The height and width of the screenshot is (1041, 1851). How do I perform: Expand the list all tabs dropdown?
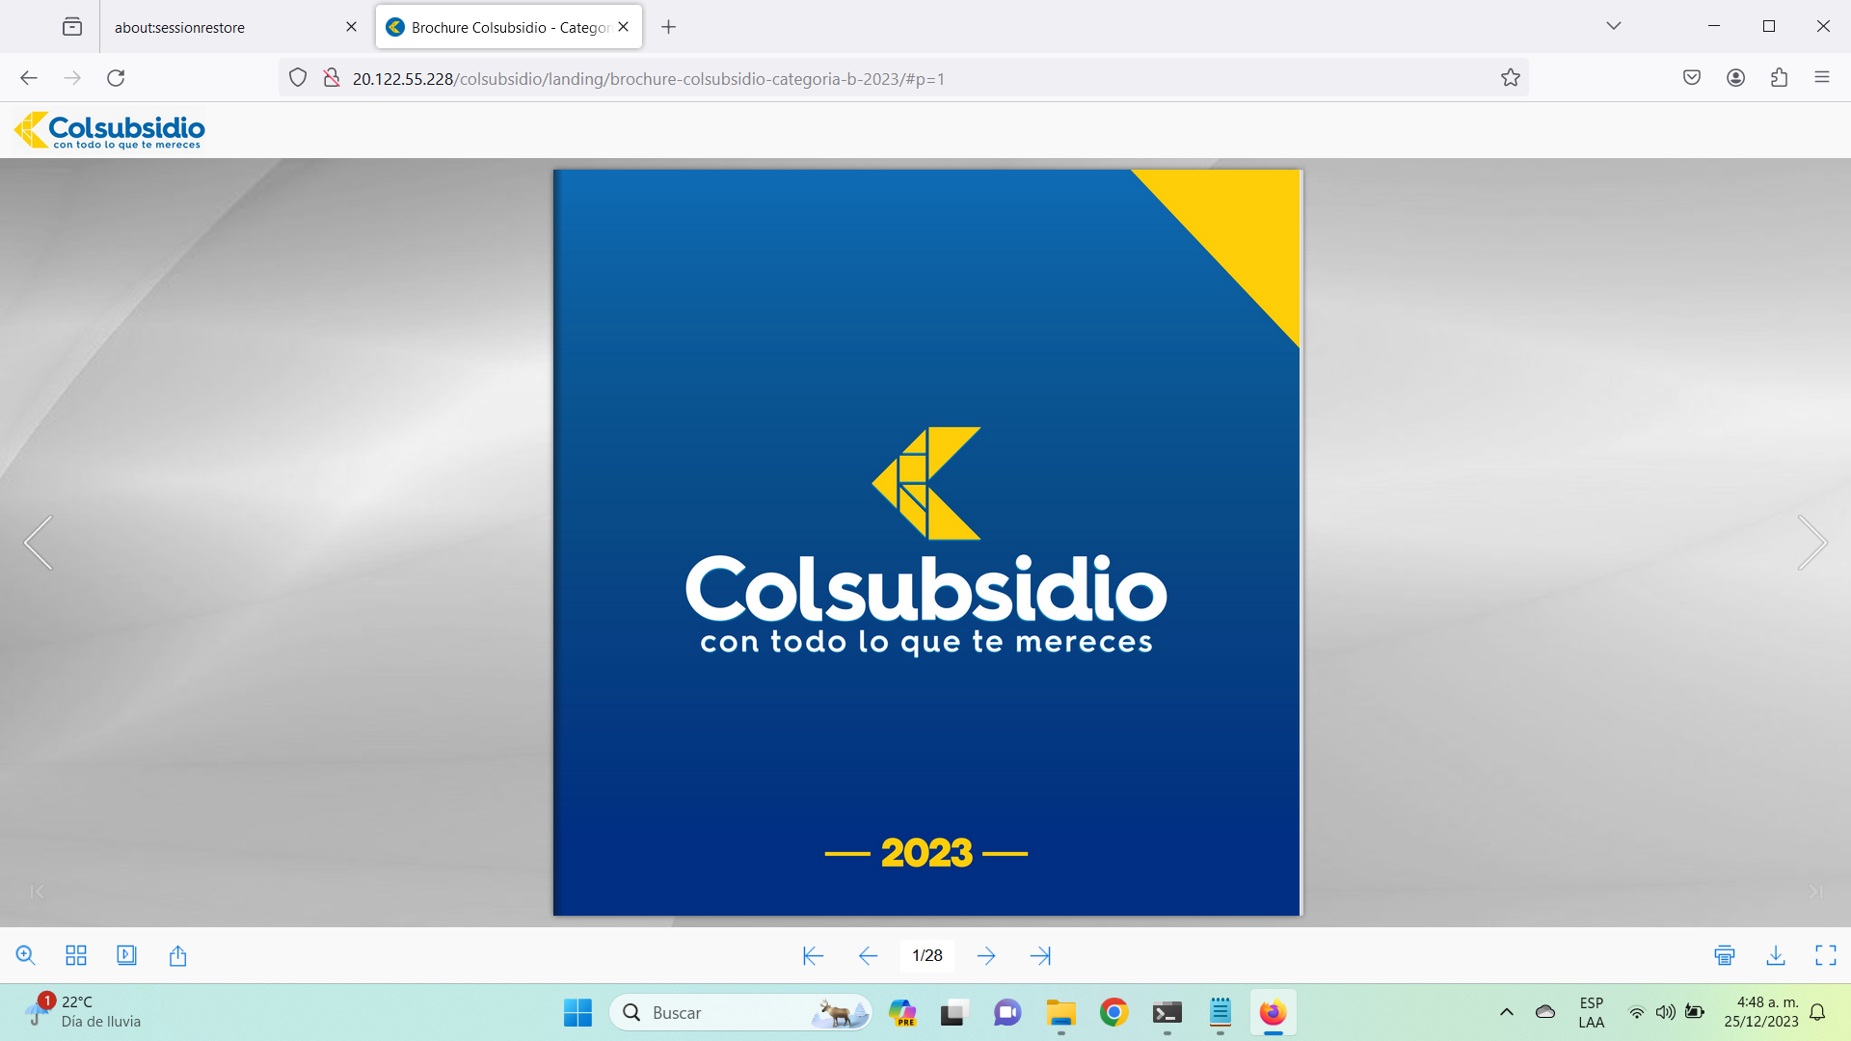coord(1614,26)
